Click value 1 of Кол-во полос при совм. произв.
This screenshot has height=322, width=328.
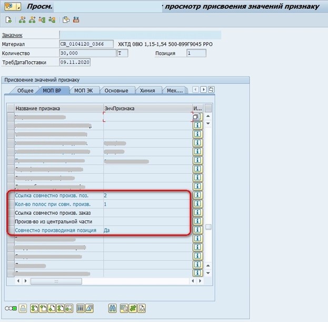point(105,204)
